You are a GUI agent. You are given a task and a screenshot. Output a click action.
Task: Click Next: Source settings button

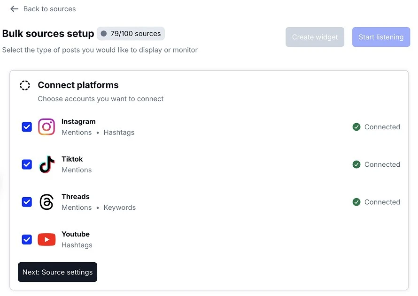pos(58,272)
